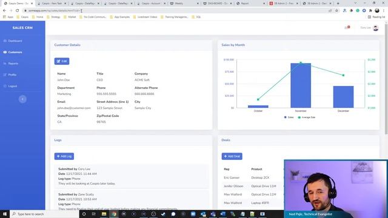388x218 pixels.
Task: Click the alternate phone 666.666.6666
Action: [x=144, y=94]
